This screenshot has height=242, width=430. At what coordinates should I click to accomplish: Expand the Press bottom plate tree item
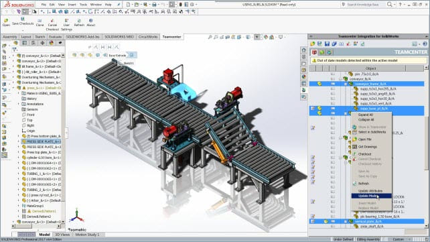coord(19,136)
